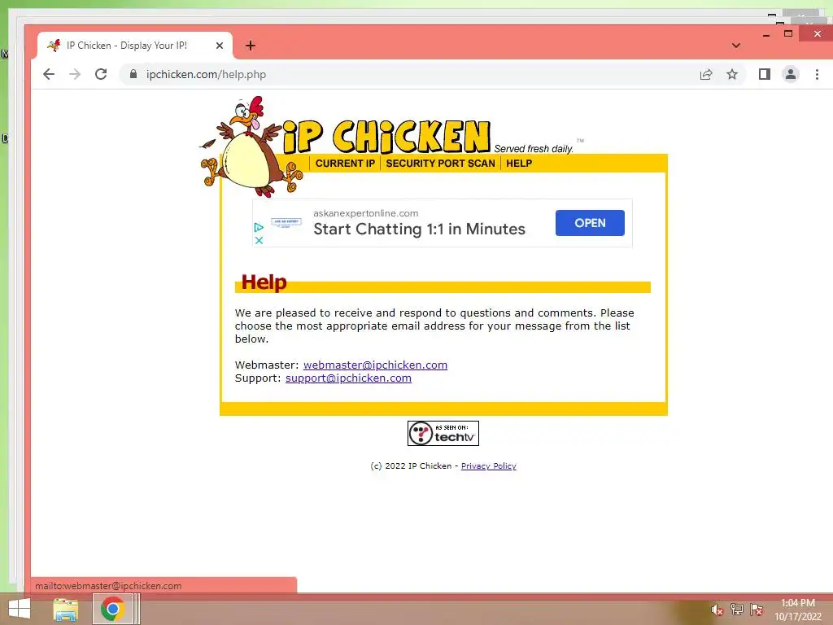
Task: Select the IP Chicken - Display Your IP! tab
Action: point(134,46)
